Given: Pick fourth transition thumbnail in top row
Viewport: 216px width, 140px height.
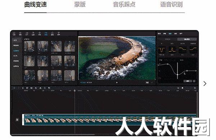Looking at the screenshot, I should point(70,46).
